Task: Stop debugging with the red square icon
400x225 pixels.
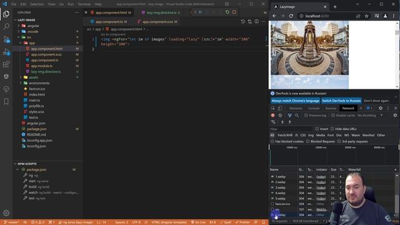Action: [x=234, y=12]
